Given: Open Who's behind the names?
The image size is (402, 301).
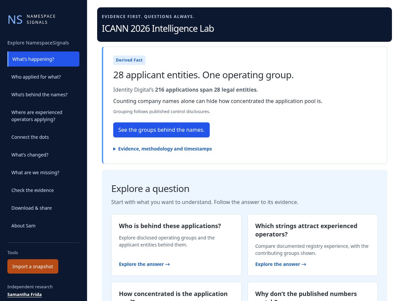Looking at the screenshot, I should (x=44, y=95).
